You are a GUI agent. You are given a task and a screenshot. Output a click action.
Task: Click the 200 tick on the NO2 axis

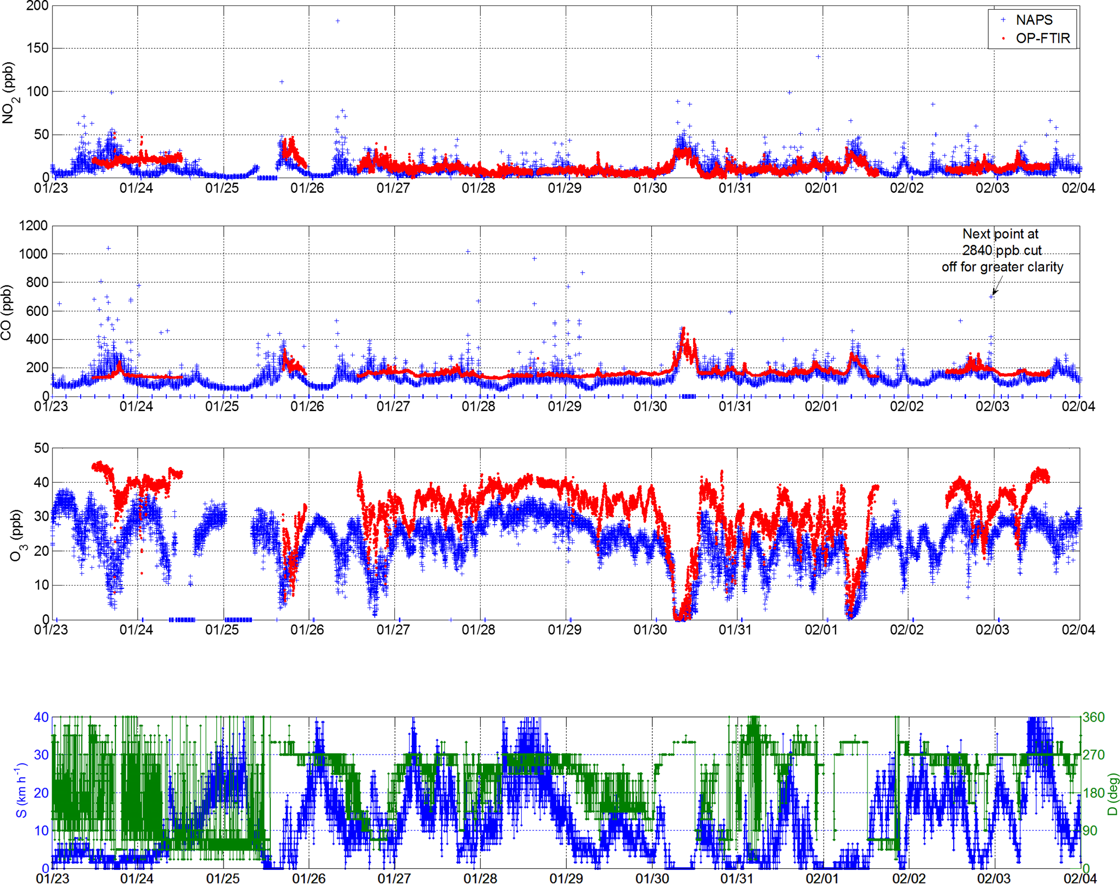coord(37,6)
